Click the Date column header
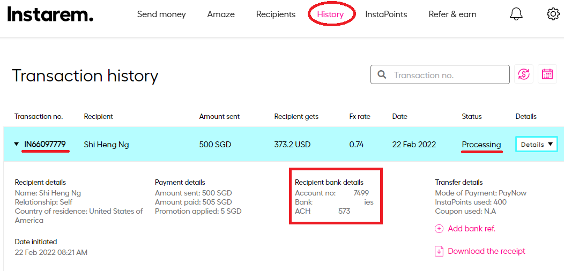Screen dimensions: 564x271 tap(399, 116)
